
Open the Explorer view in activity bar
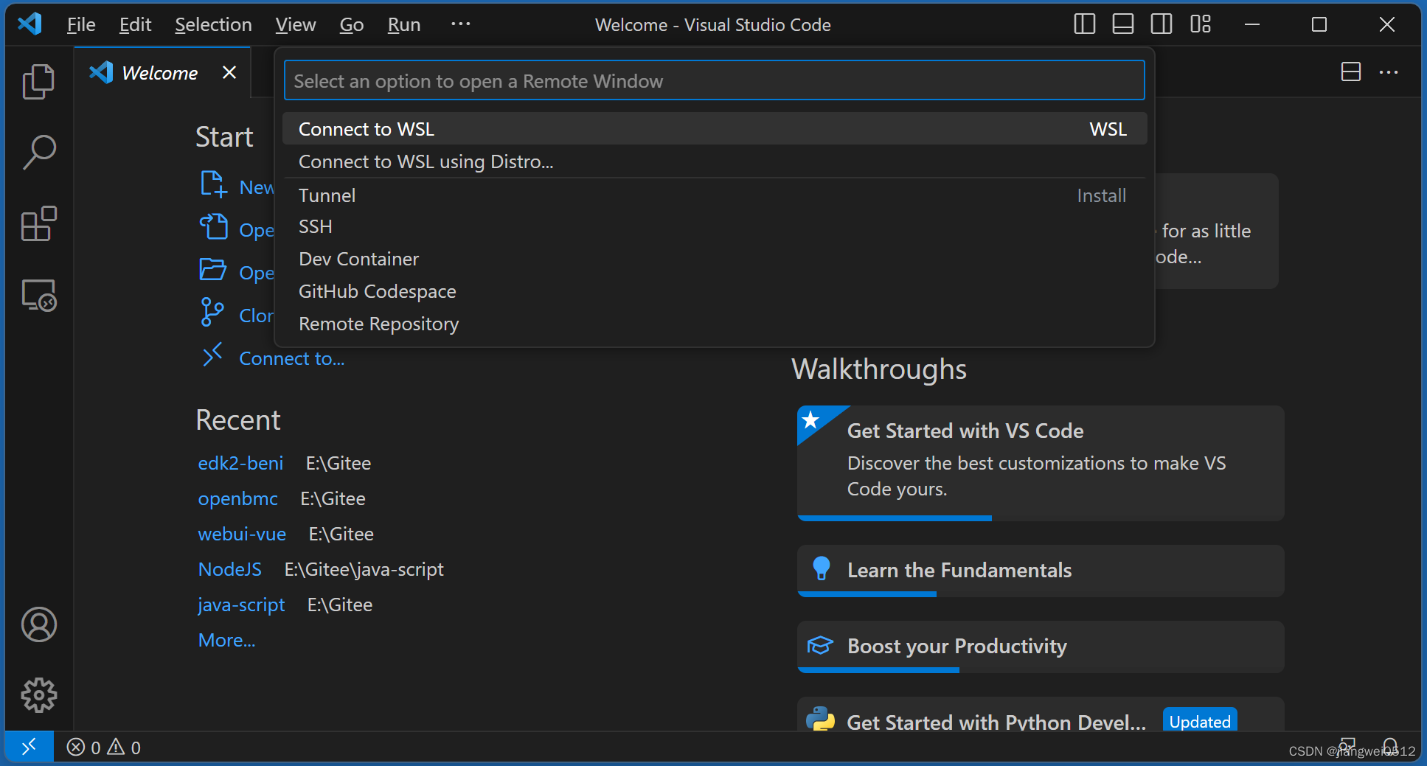coord(38,81)
